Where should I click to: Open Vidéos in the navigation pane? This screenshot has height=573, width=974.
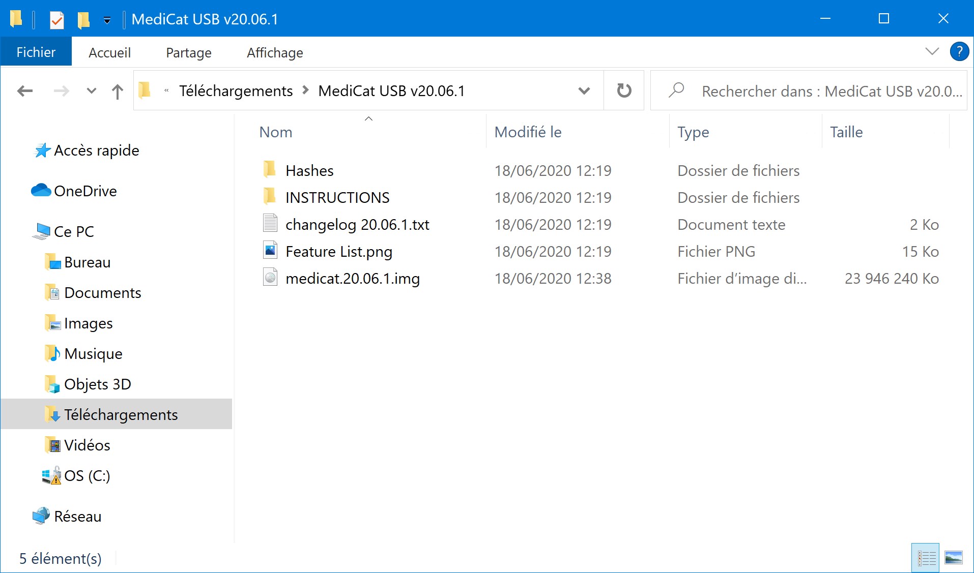click(87, 445)
